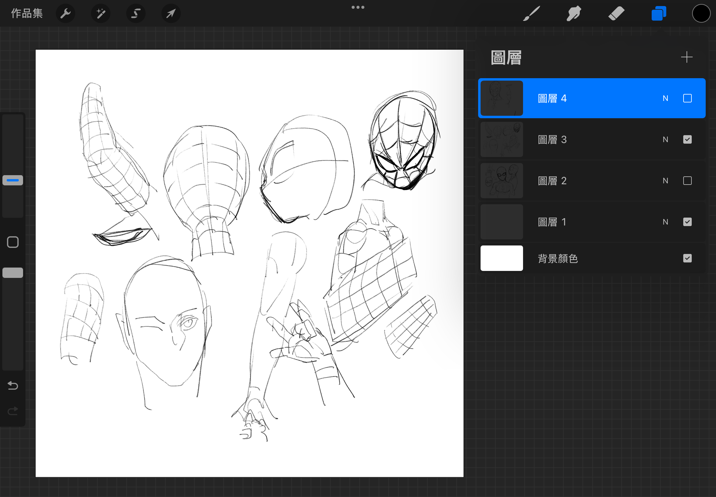Image resolution: width=716 pixels, height=497 pixels.
Task: Show 圖層 2 with its visibility checkbox
Action: 687,181
